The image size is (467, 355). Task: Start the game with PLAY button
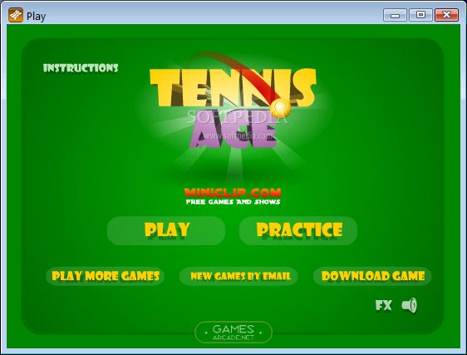(166, 231)
